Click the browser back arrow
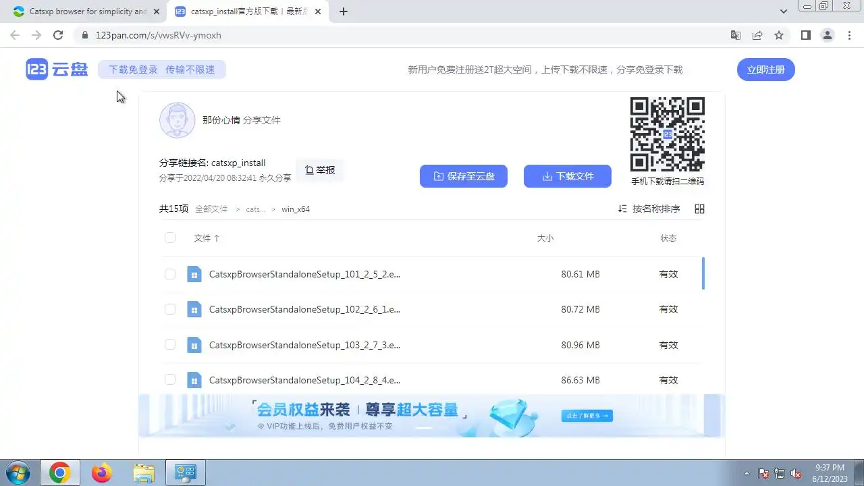This screenshot has width=864, height=486. [15, 35]
